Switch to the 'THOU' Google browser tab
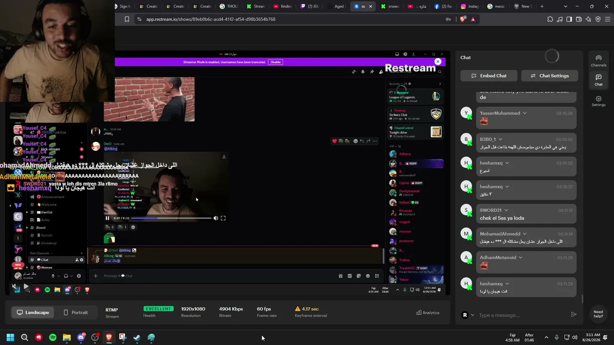The width and height of the screenshot is (614, 345). (x=229, y=6)
